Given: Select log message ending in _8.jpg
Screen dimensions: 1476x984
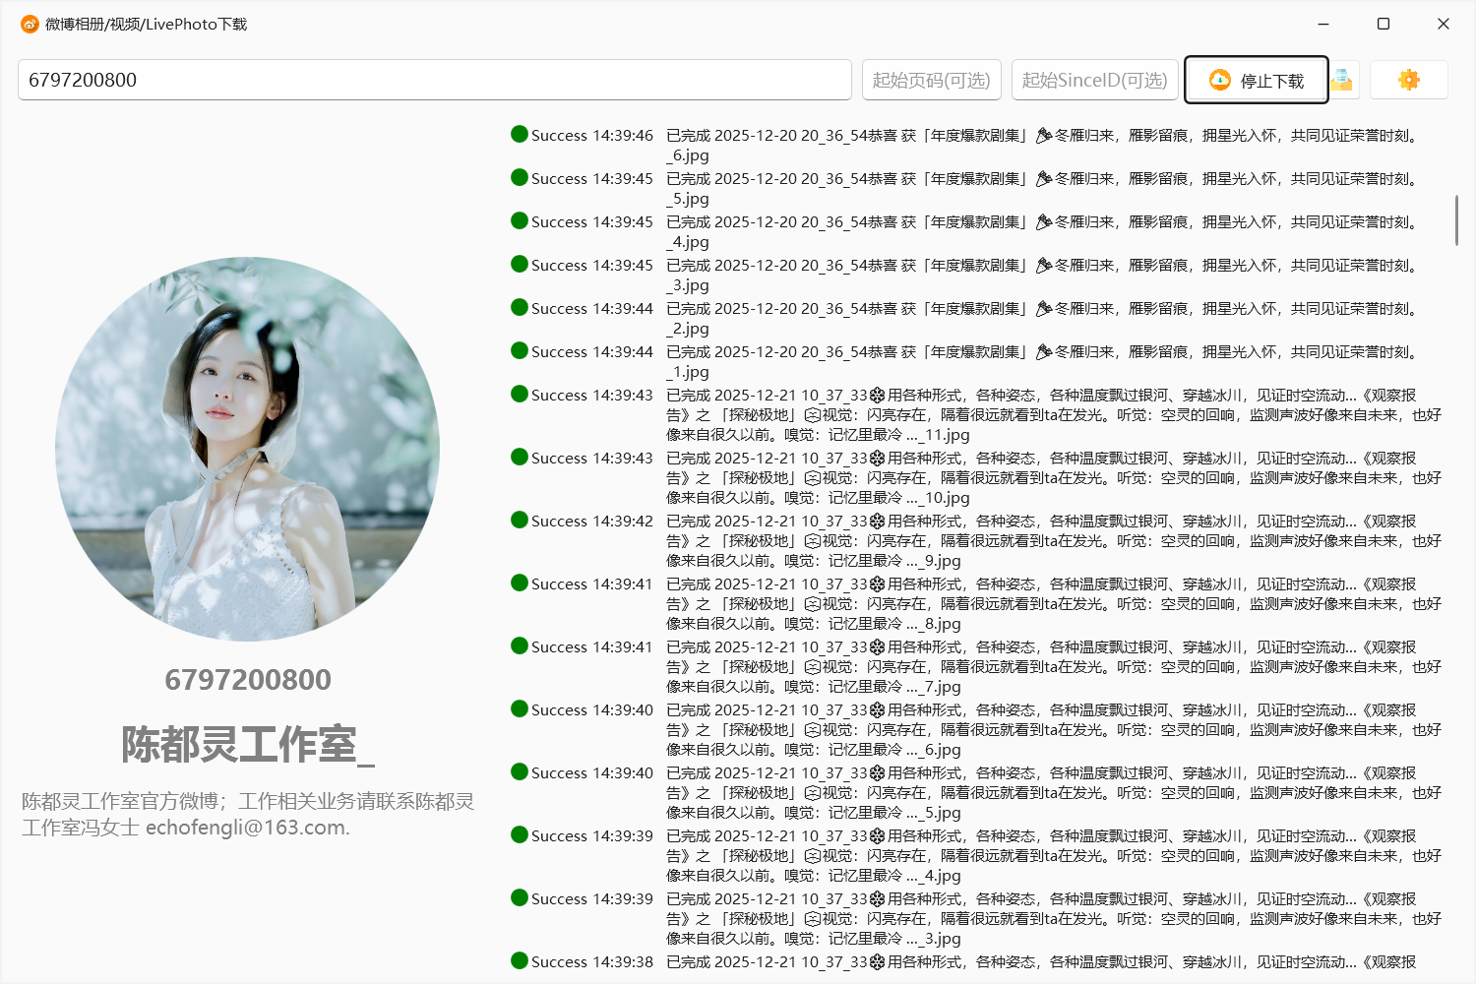Looking at the screenshot, I should click(x=1054, y=604).
